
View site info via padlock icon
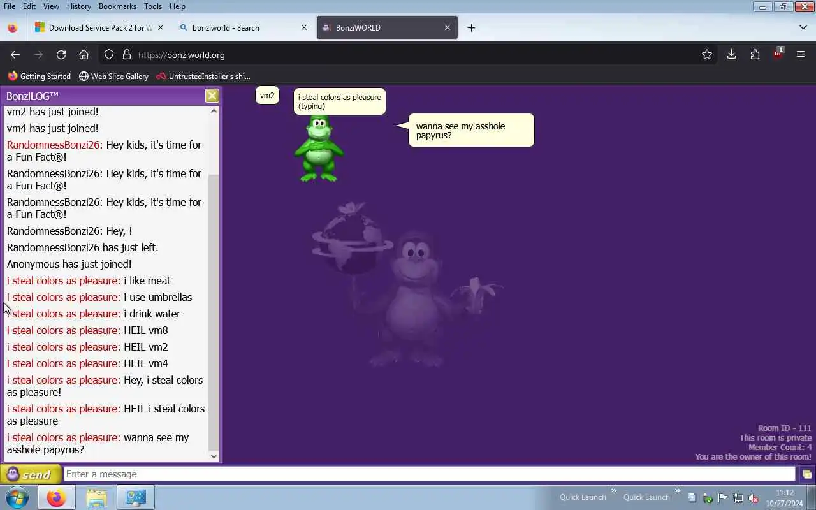coord(126,55)
